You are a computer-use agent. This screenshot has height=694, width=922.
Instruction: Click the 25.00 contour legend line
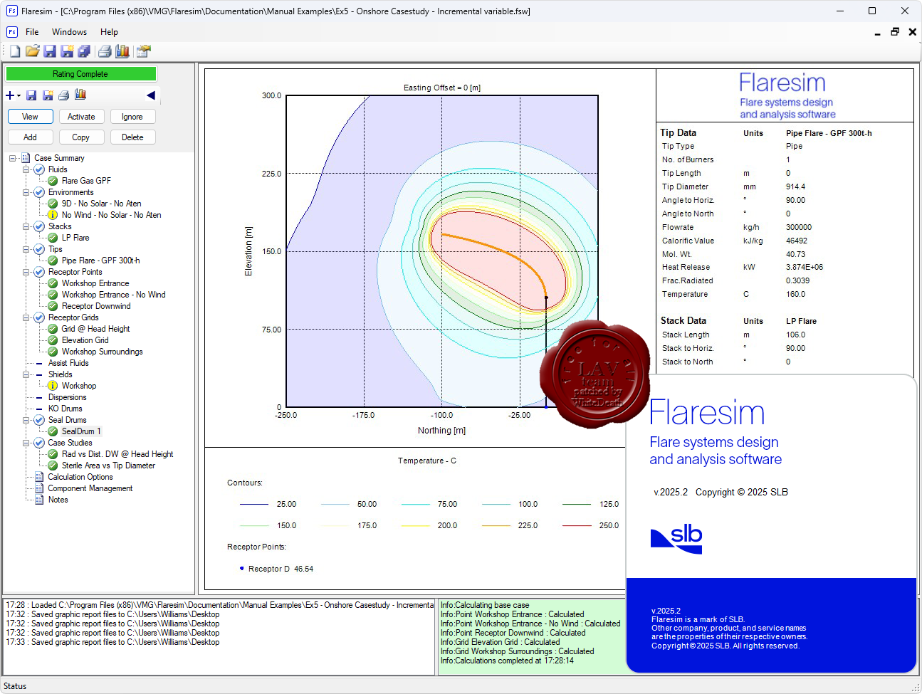click(254, 504)
